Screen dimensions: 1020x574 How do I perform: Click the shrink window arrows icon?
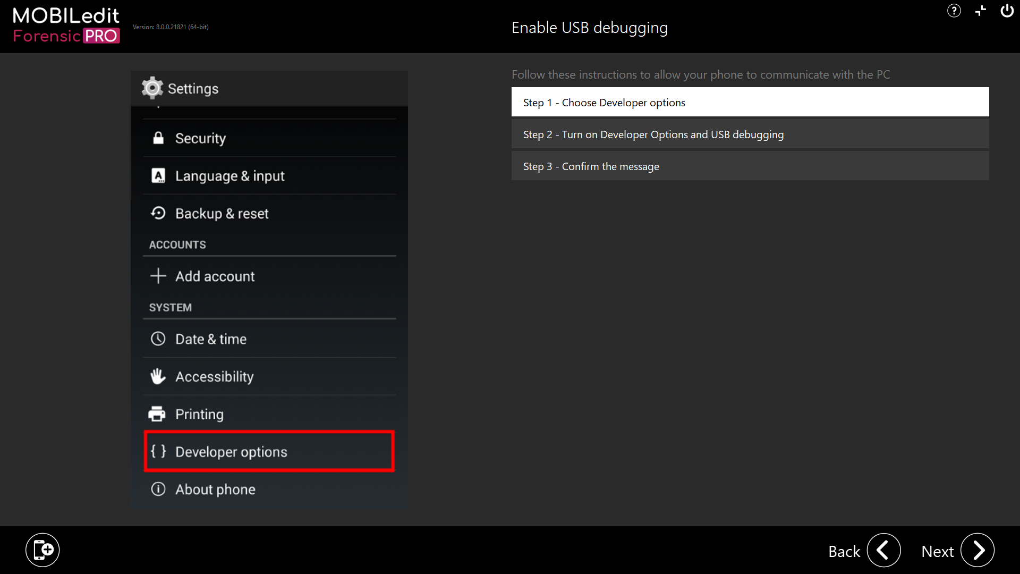[x=980, y=11]
